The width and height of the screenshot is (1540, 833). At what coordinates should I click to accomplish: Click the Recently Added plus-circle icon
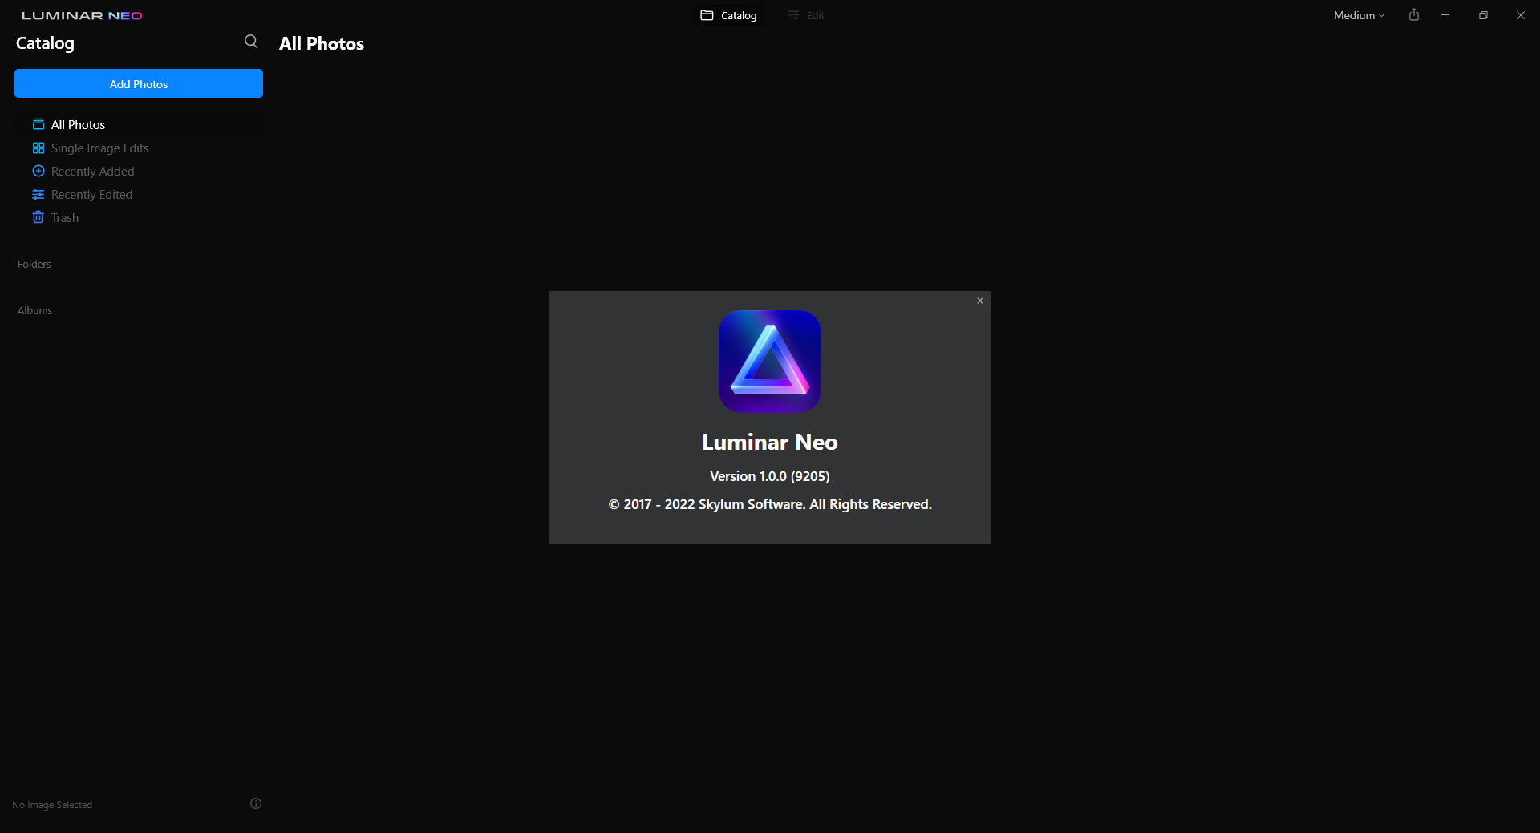tap(38, 171)
